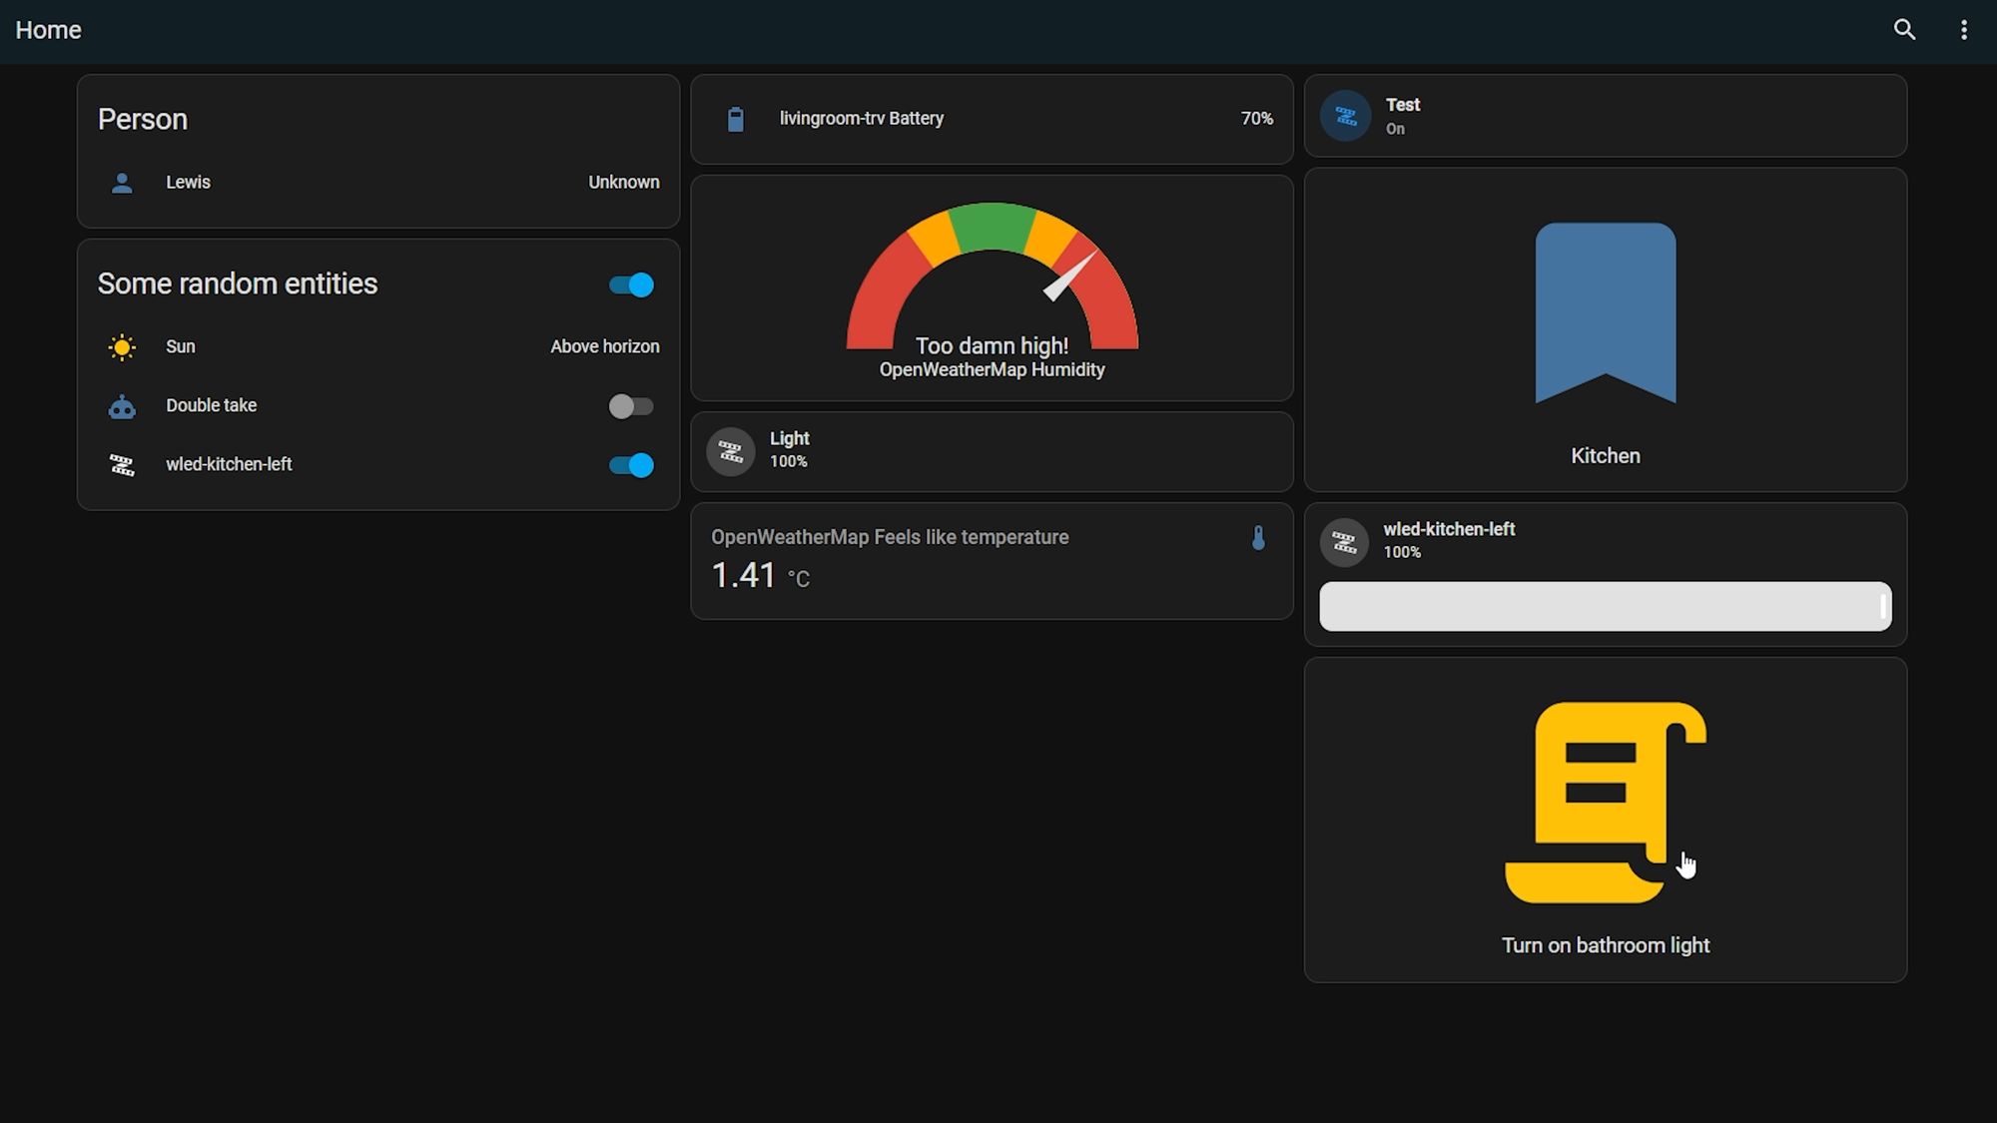The height and width of the screenshot is (1123, 1997).
Task: Click the Double take robot icon
Action: 122,406
